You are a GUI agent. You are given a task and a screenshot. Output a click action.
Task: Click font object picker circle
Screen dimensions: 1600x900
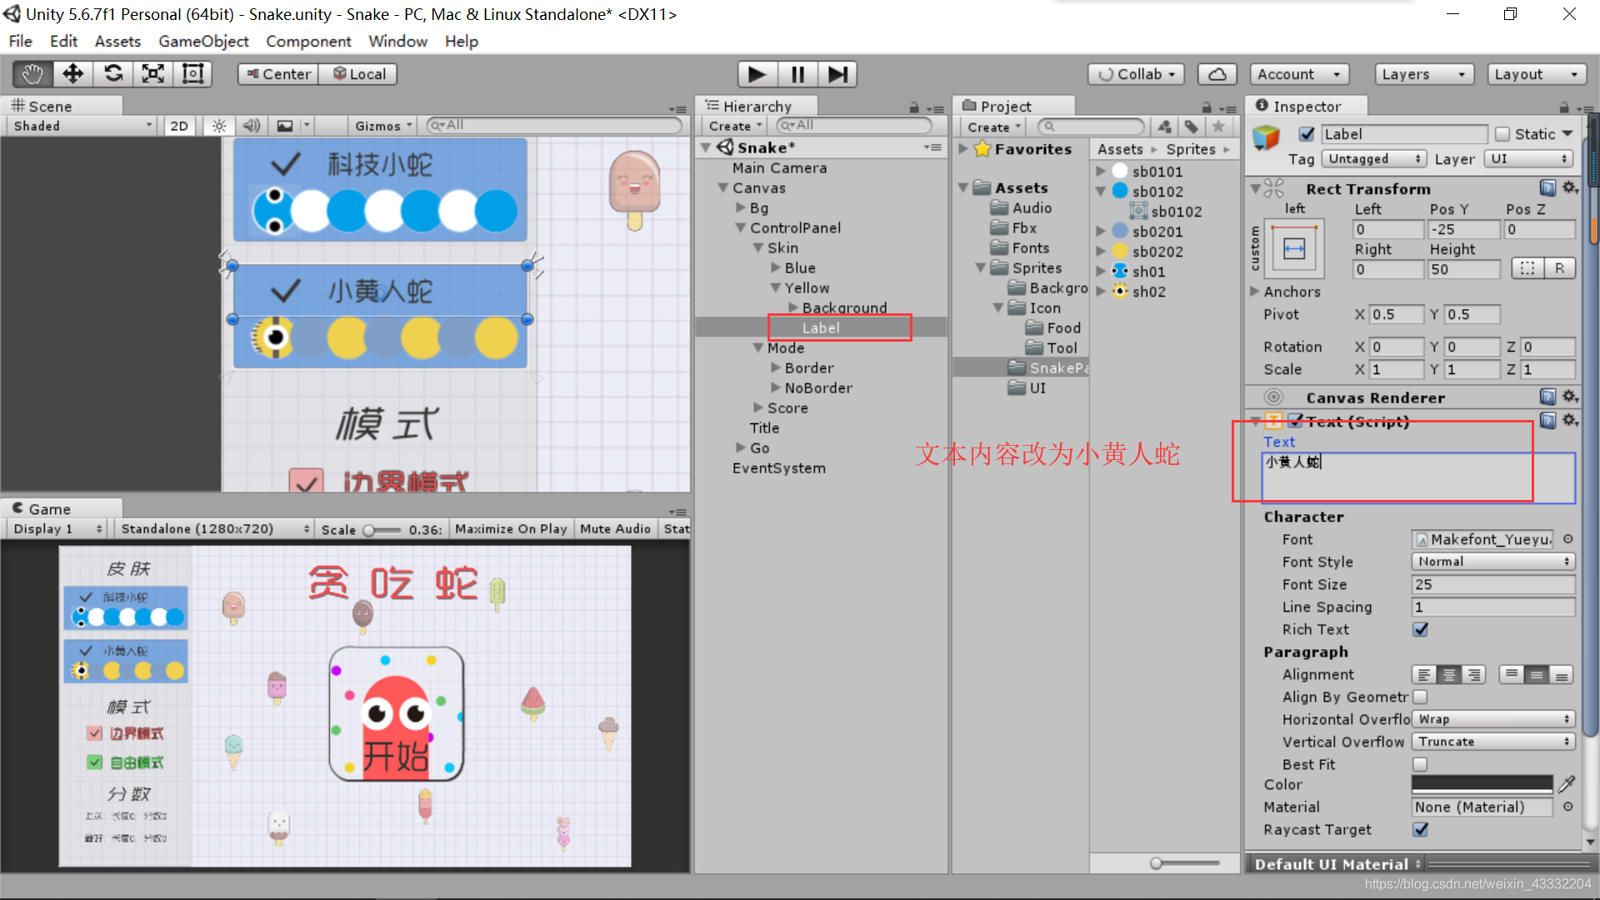(x=1567, y=539)
